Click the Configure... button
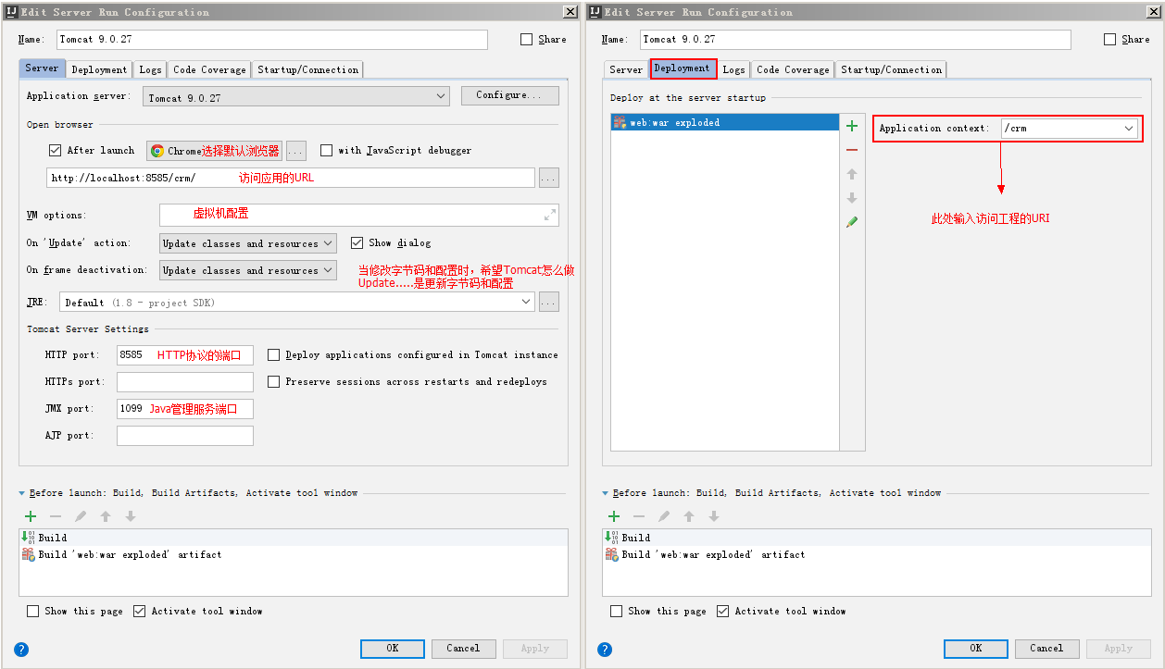 (509, 95)
